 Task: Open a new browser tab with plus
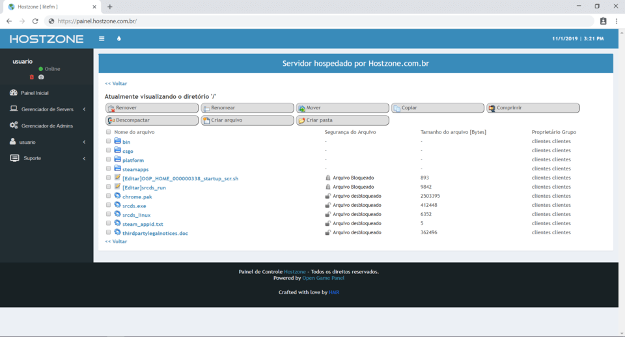(109, 7)
